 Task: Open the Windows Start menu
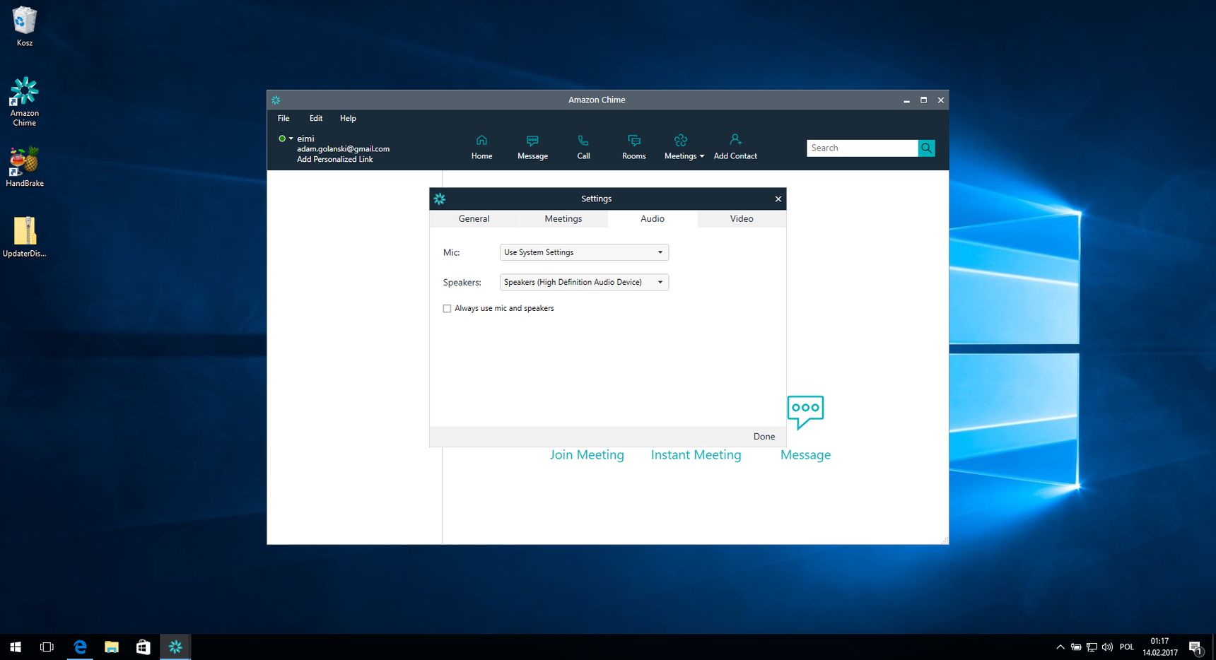[16, 647]
